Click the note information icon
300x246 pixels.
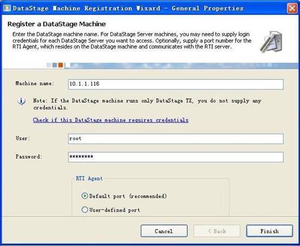point(22,101)
